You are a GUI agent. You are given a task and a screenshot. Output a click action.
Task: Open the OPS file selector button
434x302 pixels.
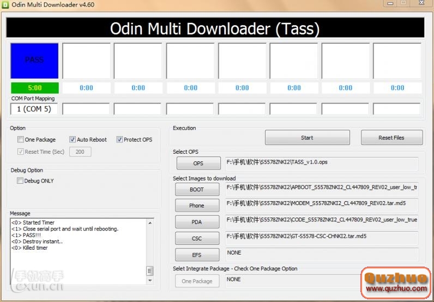(198, 164)
